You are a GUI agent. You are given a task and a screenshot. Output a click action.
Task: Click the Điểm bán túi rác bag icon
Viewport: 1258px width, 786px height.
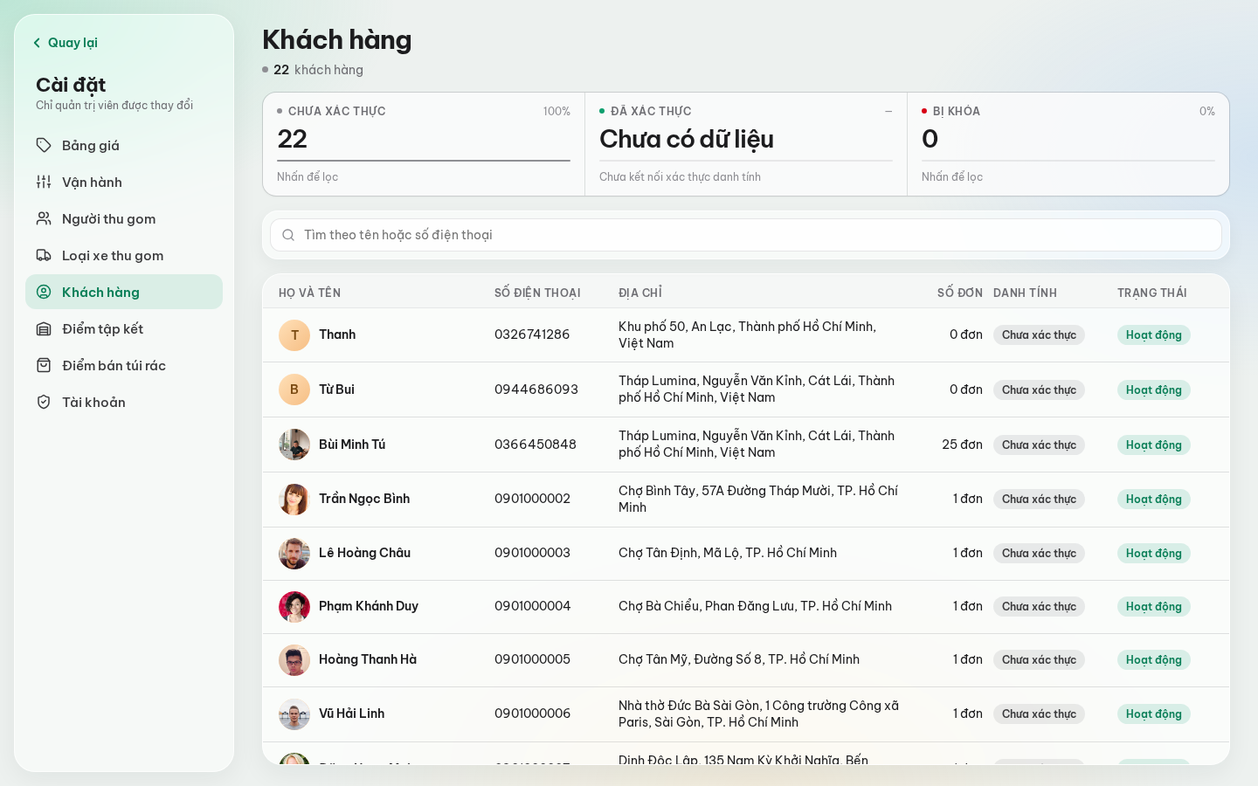click(x=44, y=365)
